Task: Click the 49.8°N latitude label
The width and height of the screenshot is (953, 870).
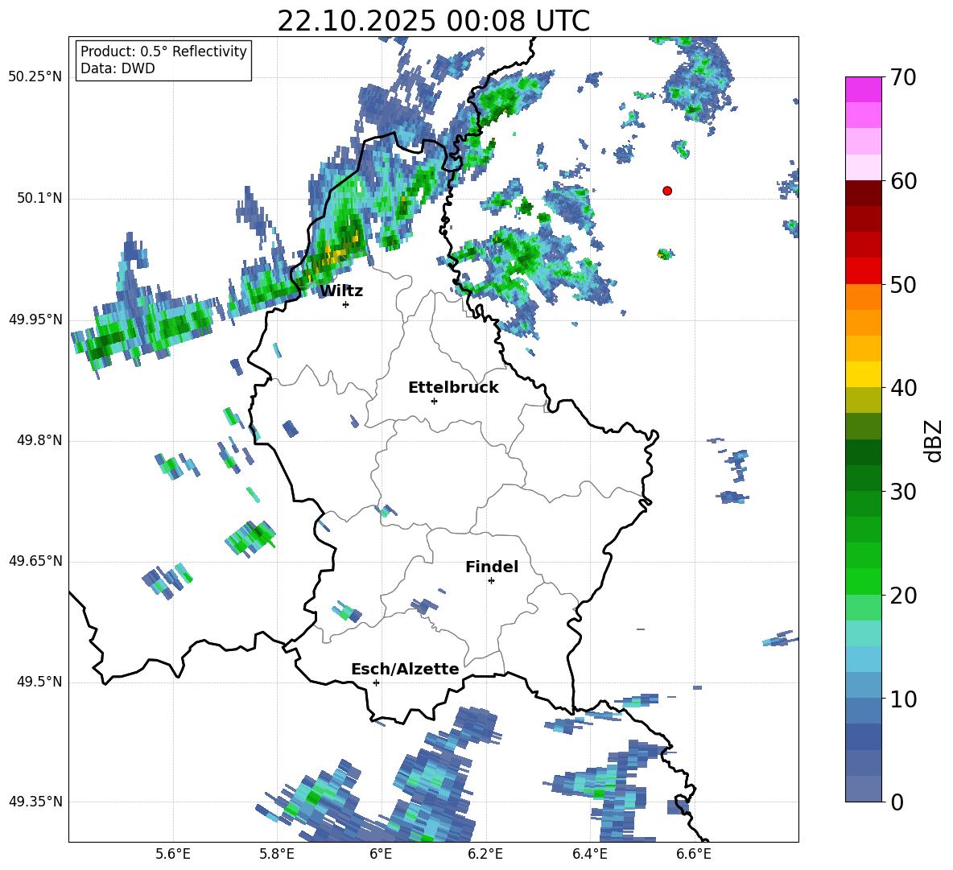Action: tap(39, 440)
